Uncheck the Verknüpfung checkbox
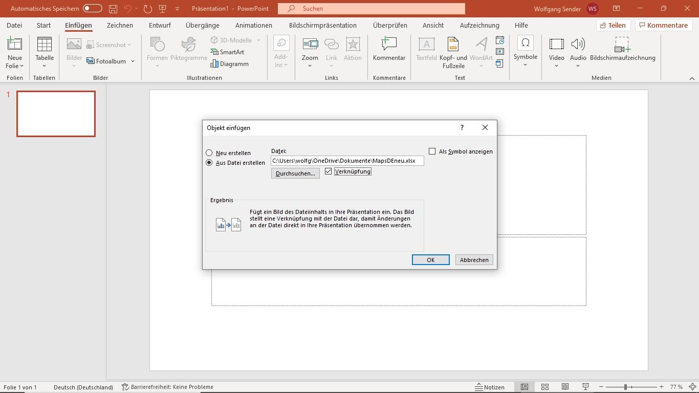The image size is (699, 393). pos(328,171)
